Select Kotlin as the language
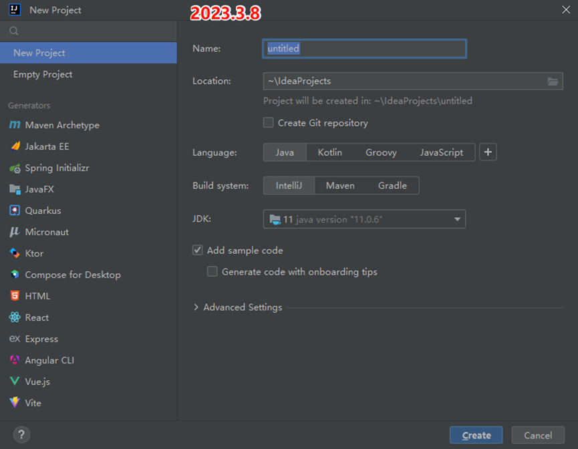The image size is (578, 449). point(330,152)
